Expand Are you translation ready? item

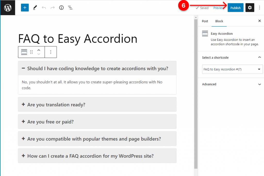point(97,104)
